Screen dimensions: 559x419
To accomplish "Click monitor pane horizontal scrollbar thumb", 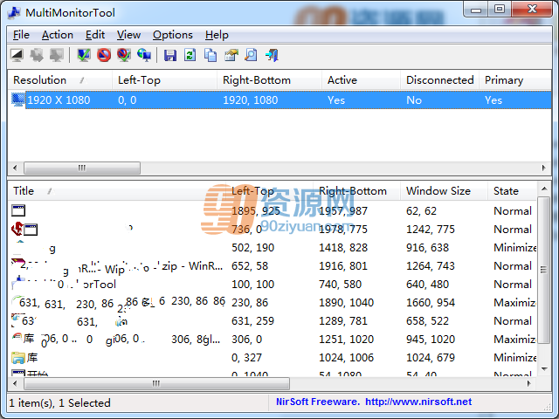I will pyautogui.click(x=82, y=168).
